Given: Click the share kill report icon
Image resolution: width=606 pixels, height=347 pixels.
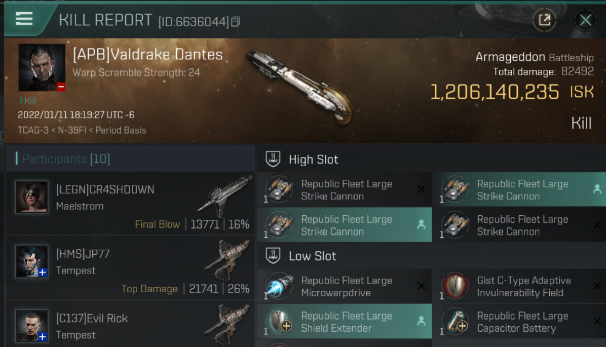Looking at the screenshot, I should pos(545,20).
